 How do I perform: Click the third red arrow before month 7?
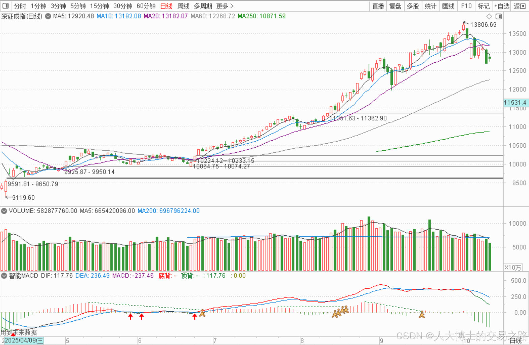click(195, 316)
